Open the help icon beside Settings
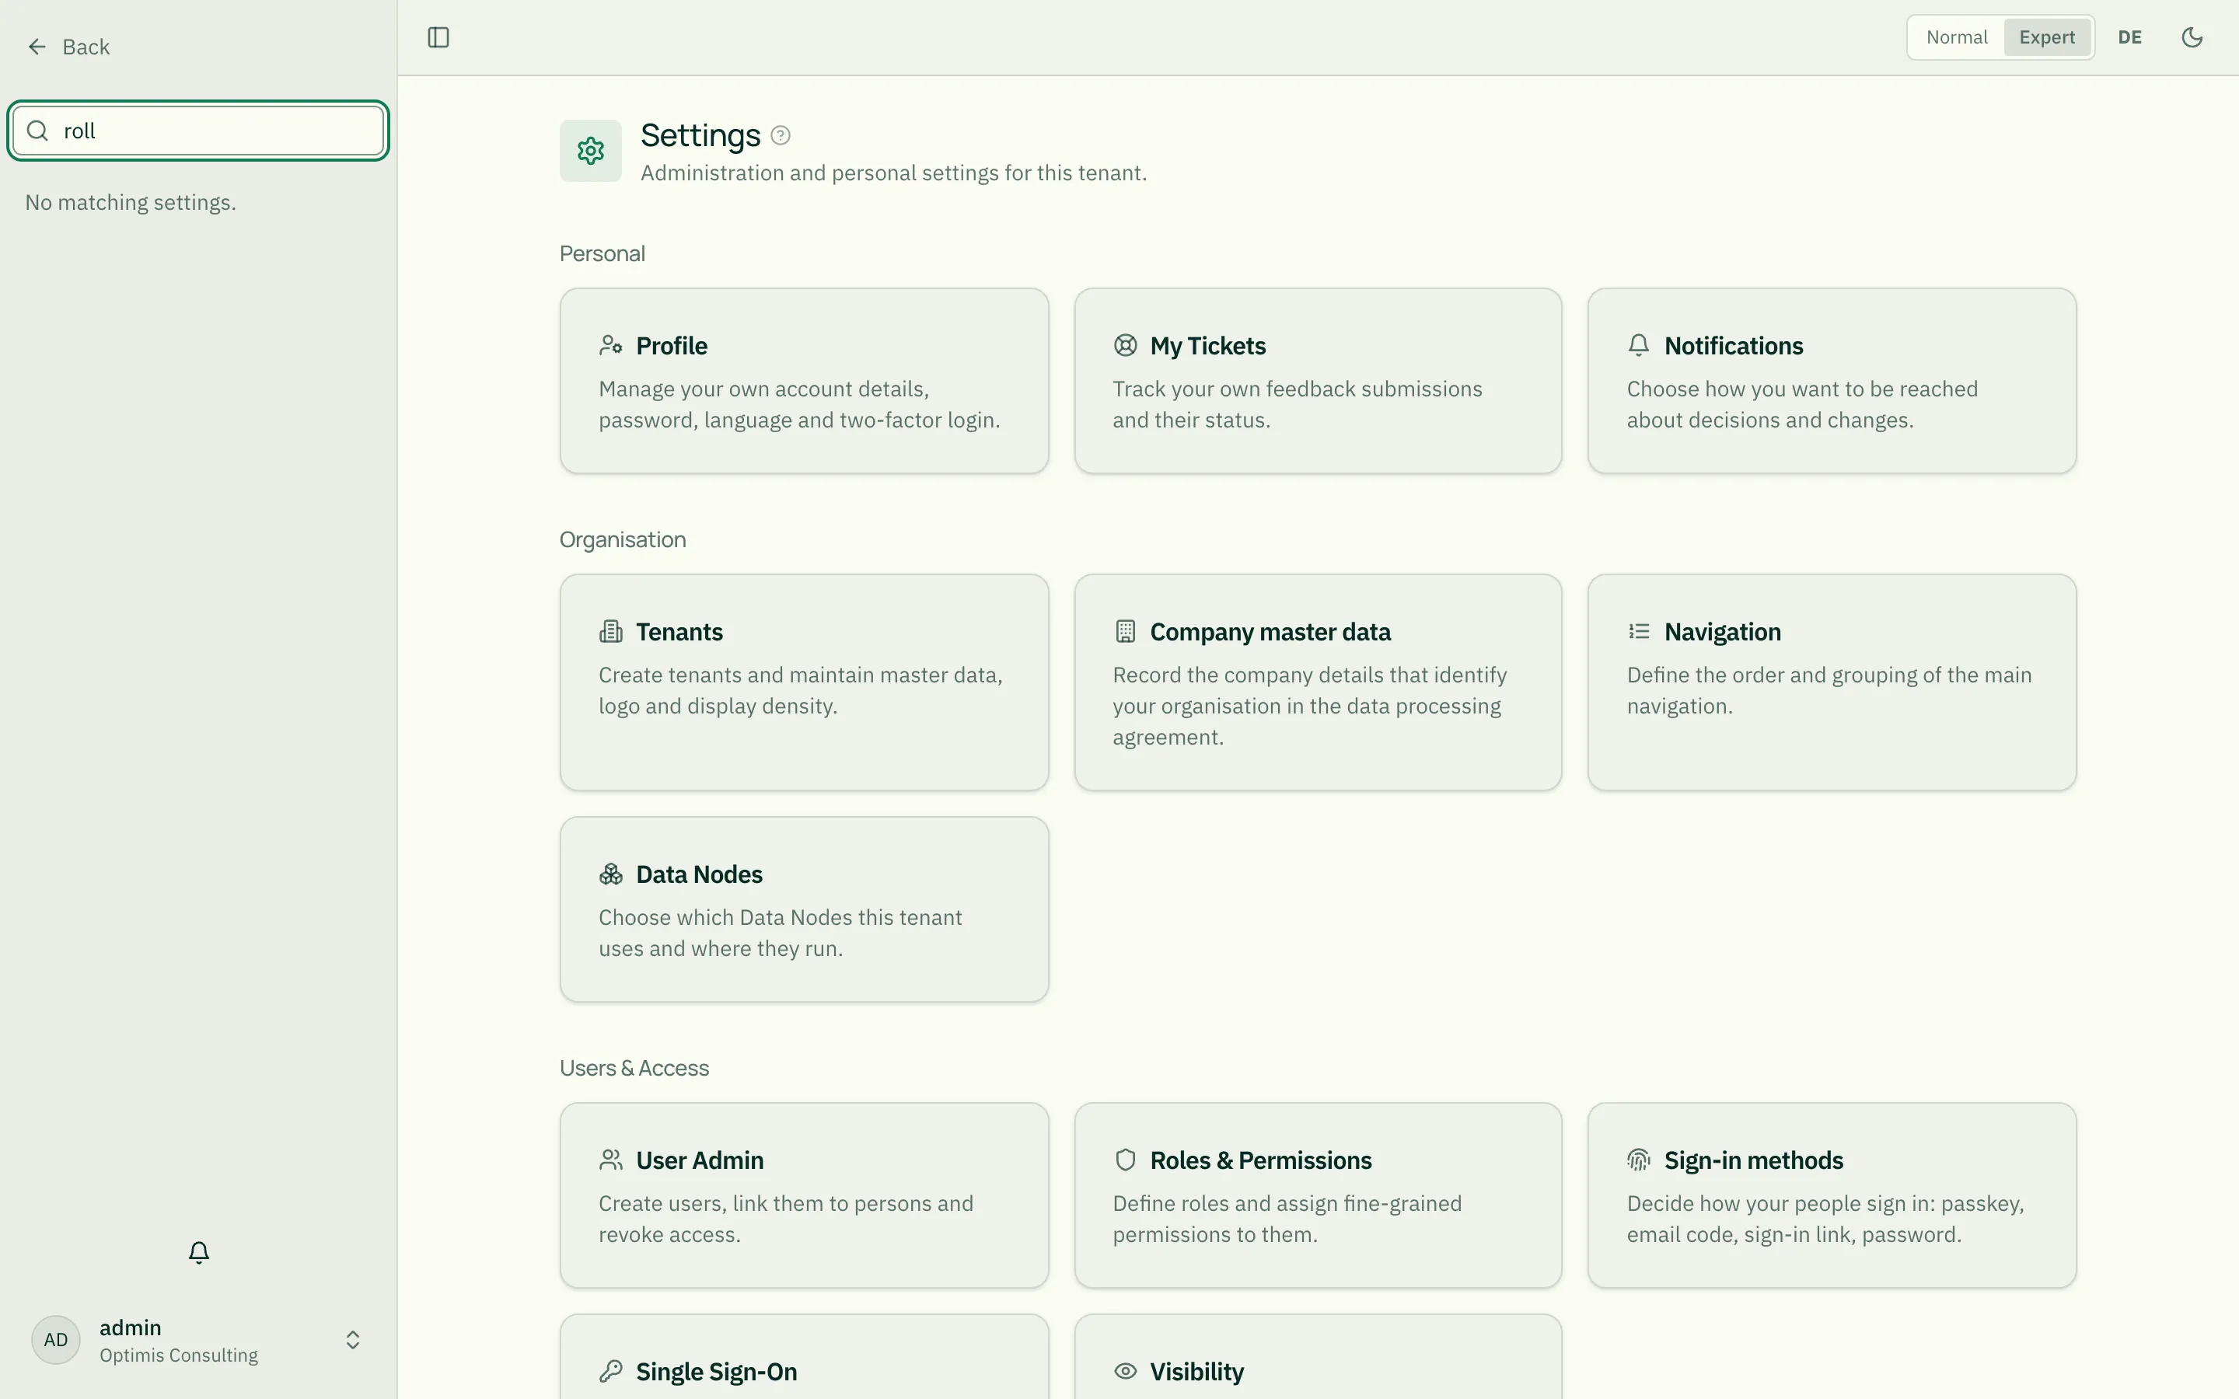This screenshot has height=1399, width=2239. pos(781,136)
